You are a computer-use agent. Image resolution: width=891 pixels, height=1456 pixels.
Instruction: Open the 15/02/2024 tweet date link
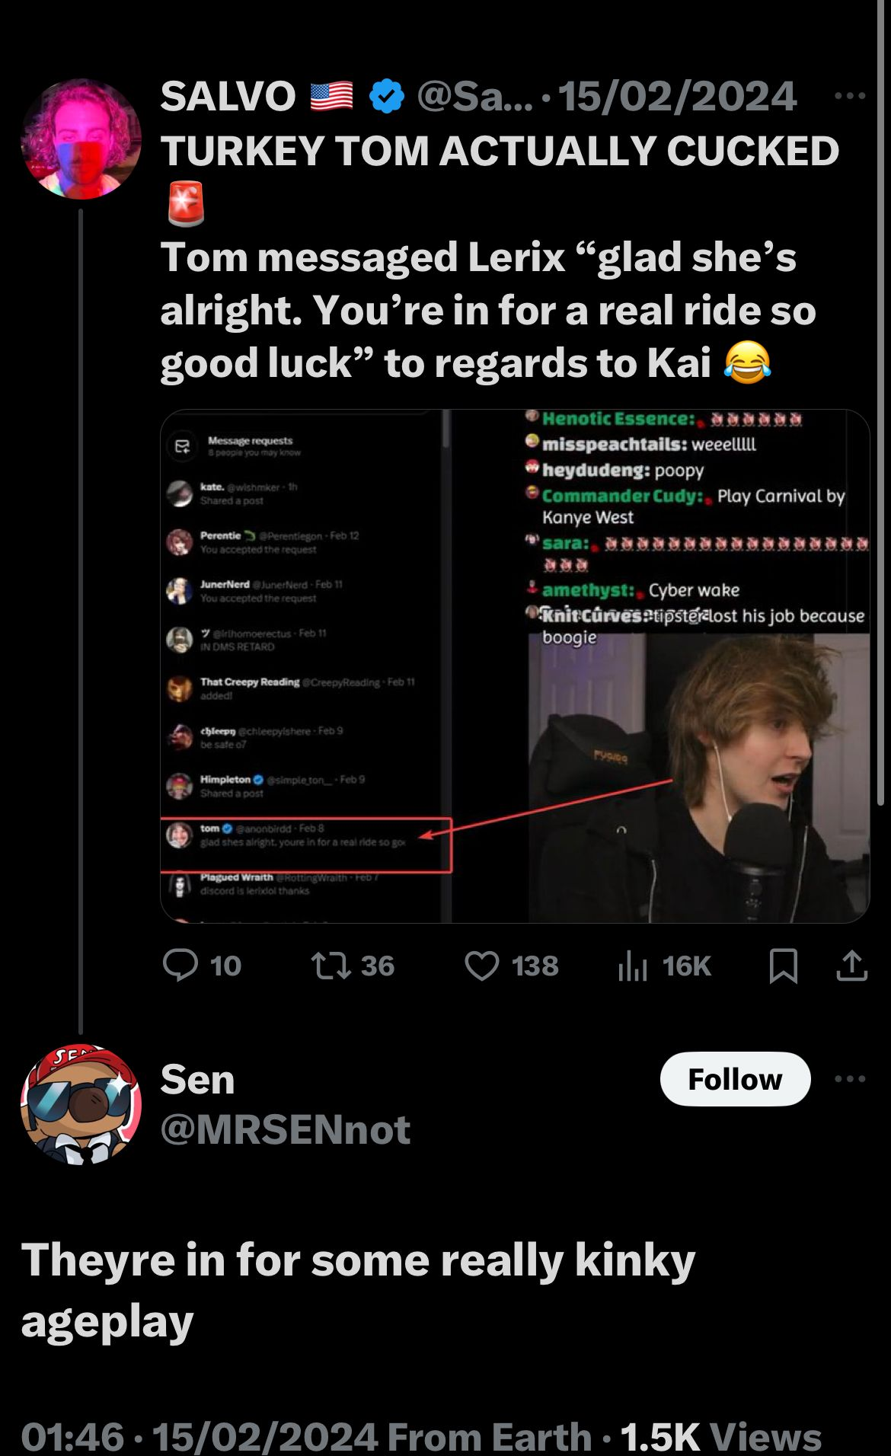coord(677,96)
